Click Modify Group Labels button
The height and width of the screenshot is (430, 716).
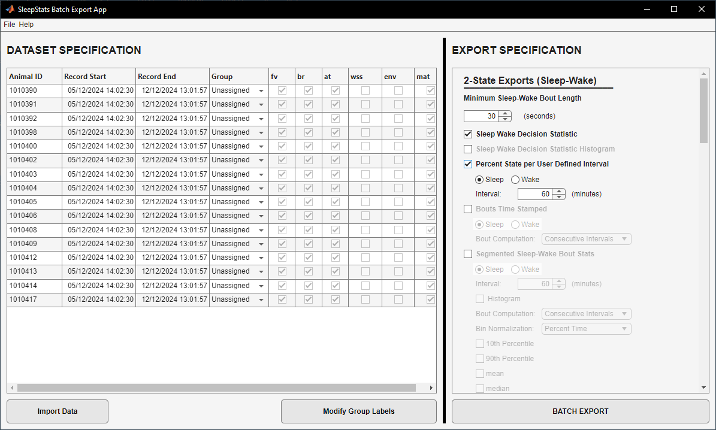358,411
